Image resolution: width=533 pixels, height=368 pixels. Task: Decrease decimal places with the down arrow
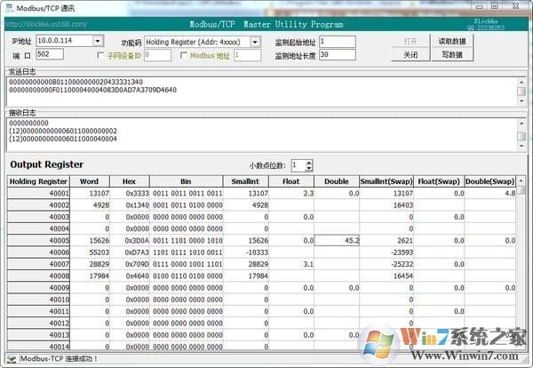(x=308, y=169)
